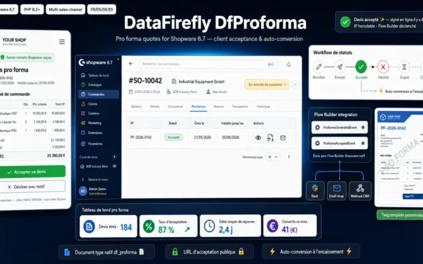423x264 pixels.
Task: Download the PF-2026-0142 PDF document
Action: pyautogui.click(x=270, y=138)
